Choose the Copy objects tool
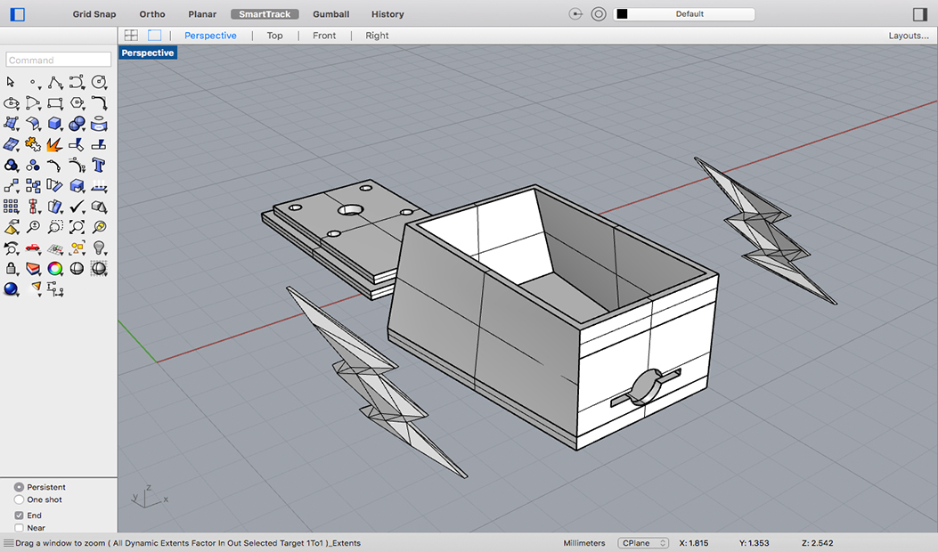 [x=33, y=186]
